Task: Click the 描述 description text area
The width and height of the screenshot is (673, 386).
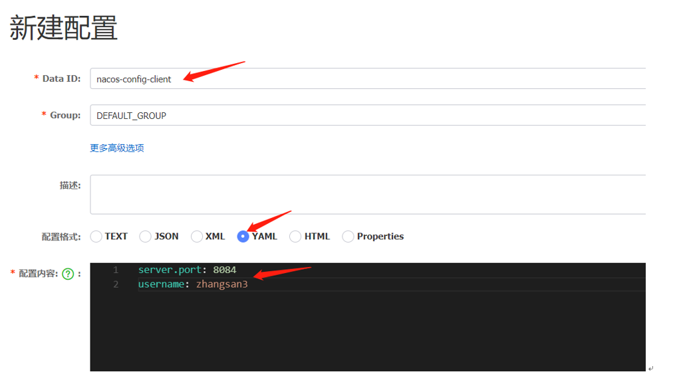Action: point(368,194)
